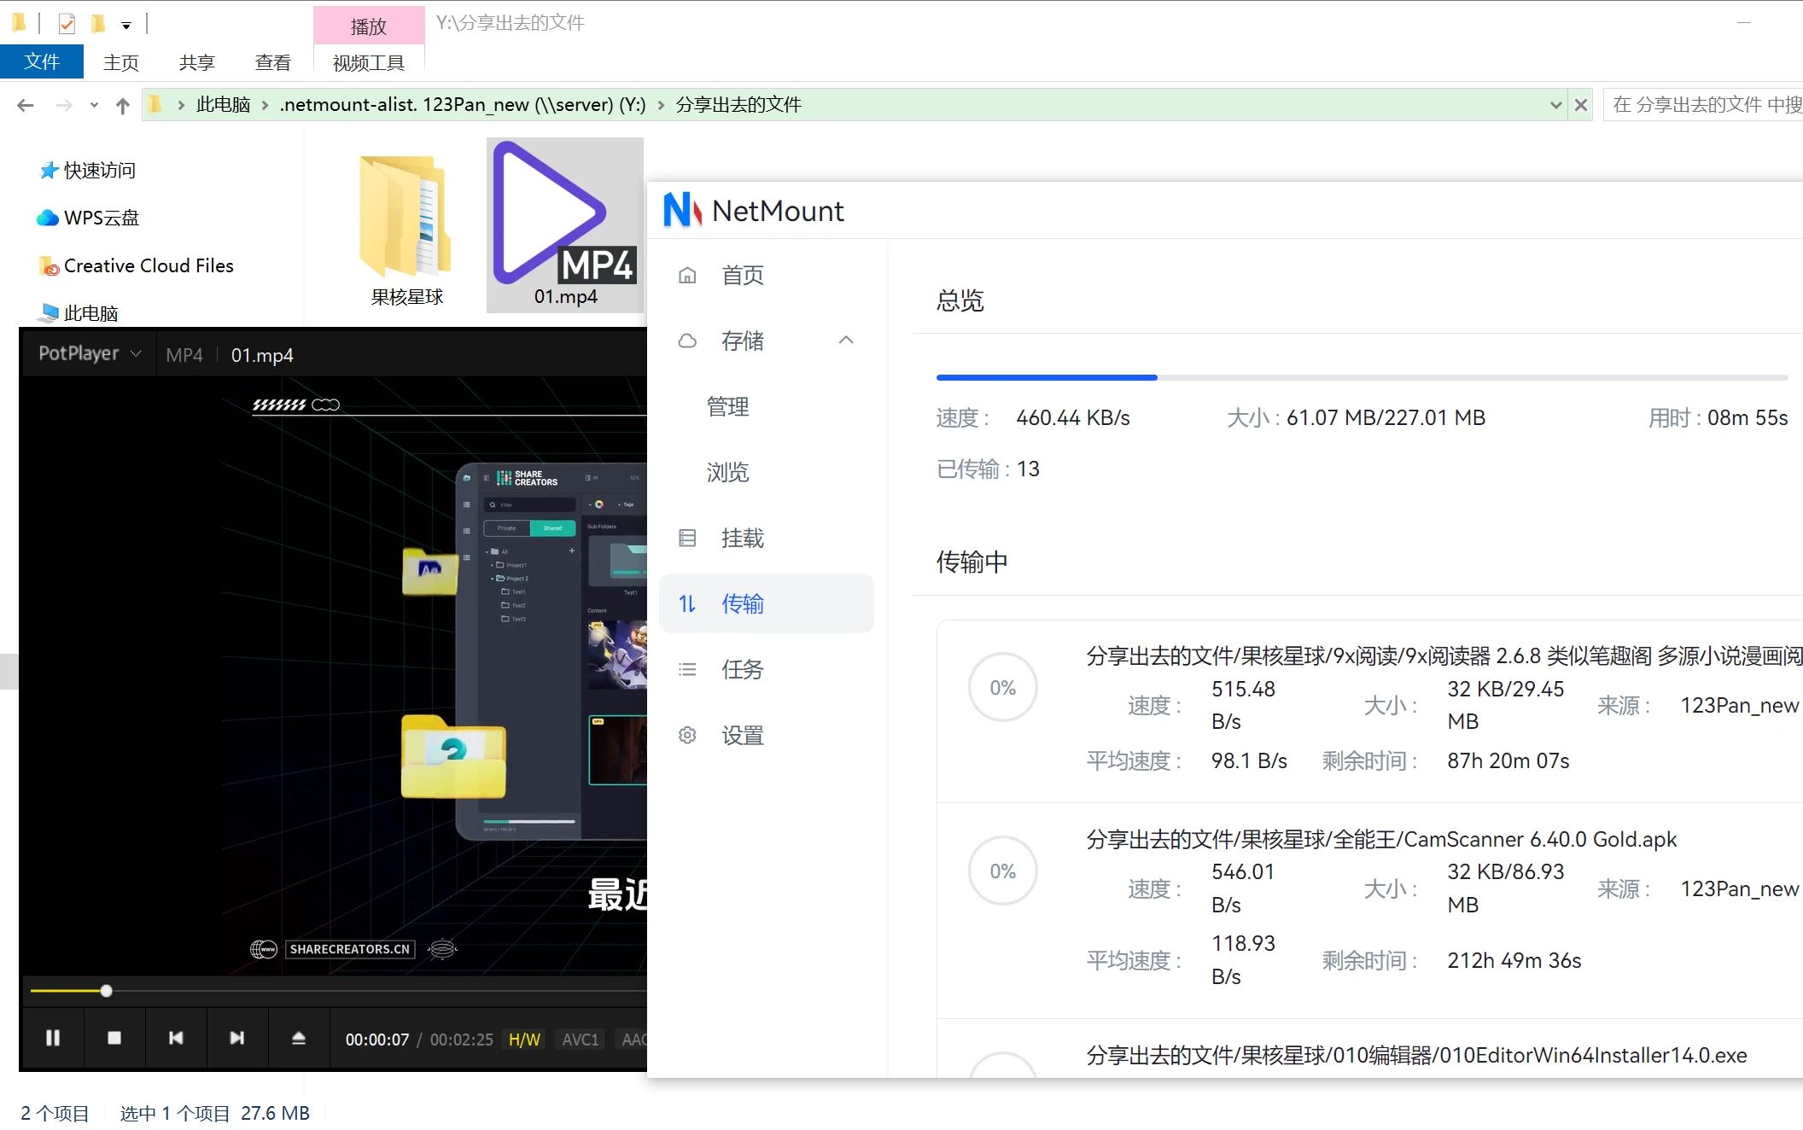Skip to next track in PotPlayer

[x=237, y=1038]
